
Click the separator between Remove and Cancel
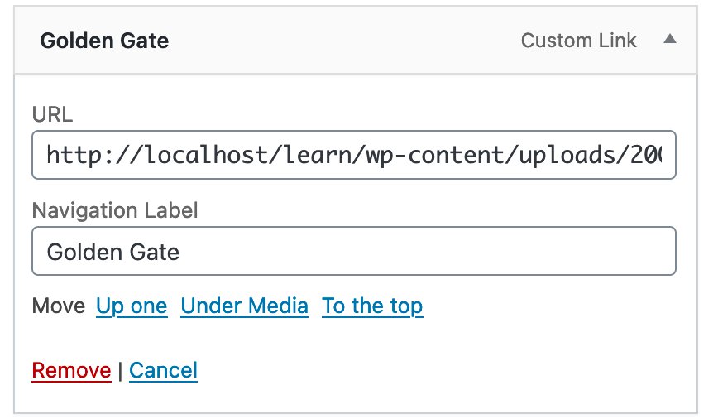120,370
